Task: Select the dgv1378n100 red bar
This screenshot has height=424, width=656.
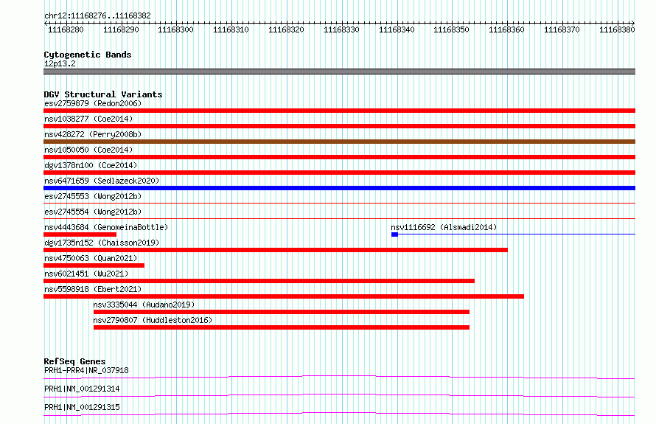Action: (x=339, y=173)
